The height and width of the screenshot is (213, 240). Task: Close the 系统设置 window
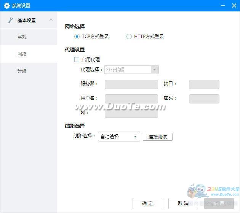coord(234,6)
